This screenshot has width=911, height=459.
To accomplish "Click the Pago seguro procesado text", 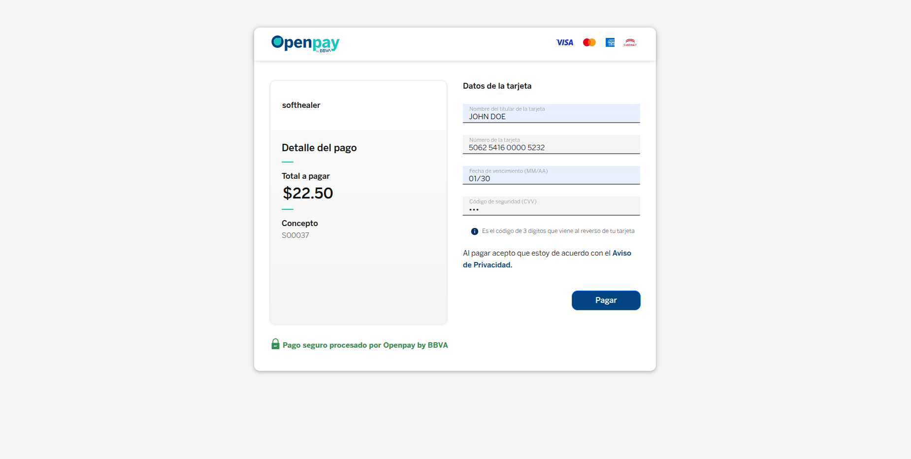I will click(365, 345).
